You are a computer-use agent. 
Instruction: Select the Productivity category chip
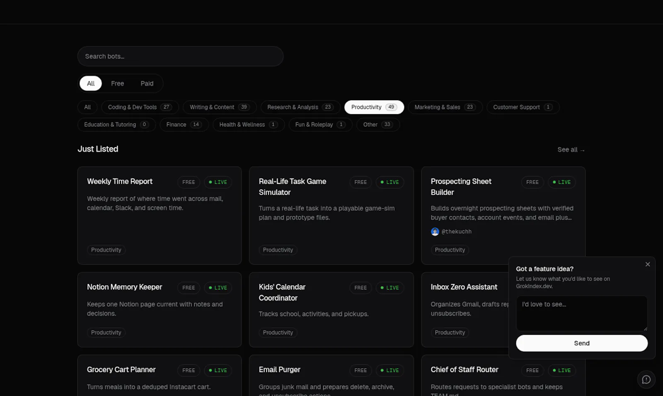pos(374,107)
